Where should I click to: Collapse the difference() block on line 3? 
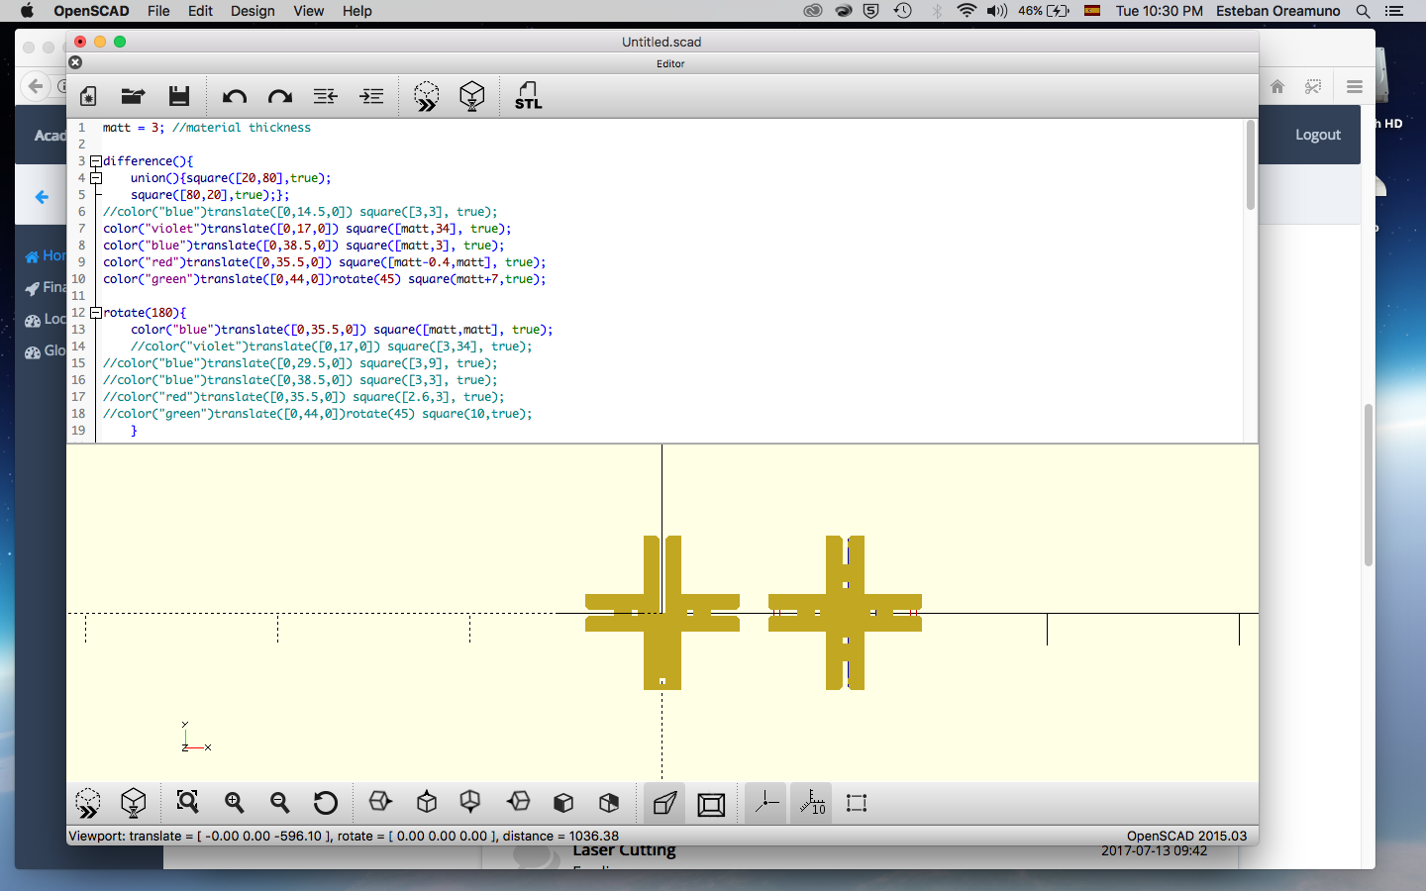click(96, 161)
